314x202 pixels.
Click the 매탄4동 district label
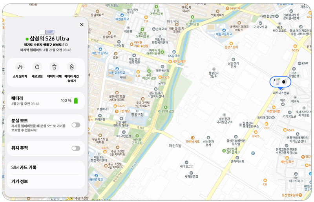tap(173, 21)
